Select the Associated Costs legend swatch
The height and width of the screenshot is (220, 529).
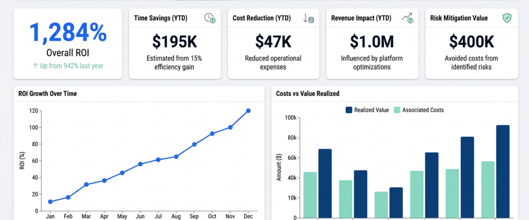point(397,110)
